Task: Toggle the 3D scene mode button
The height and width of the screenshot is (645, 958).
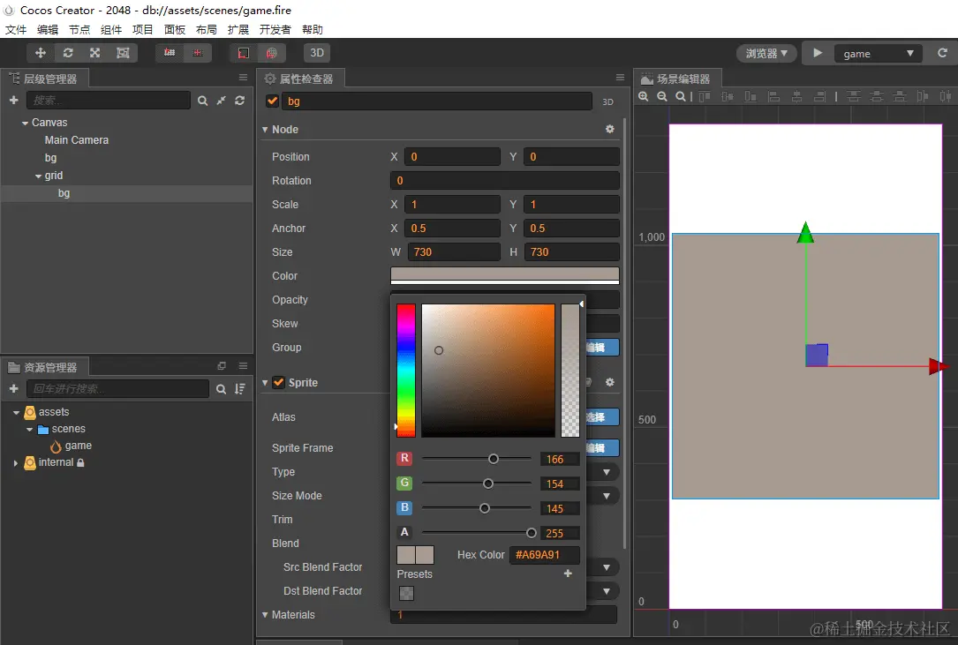Action: (x=317, y=53)
